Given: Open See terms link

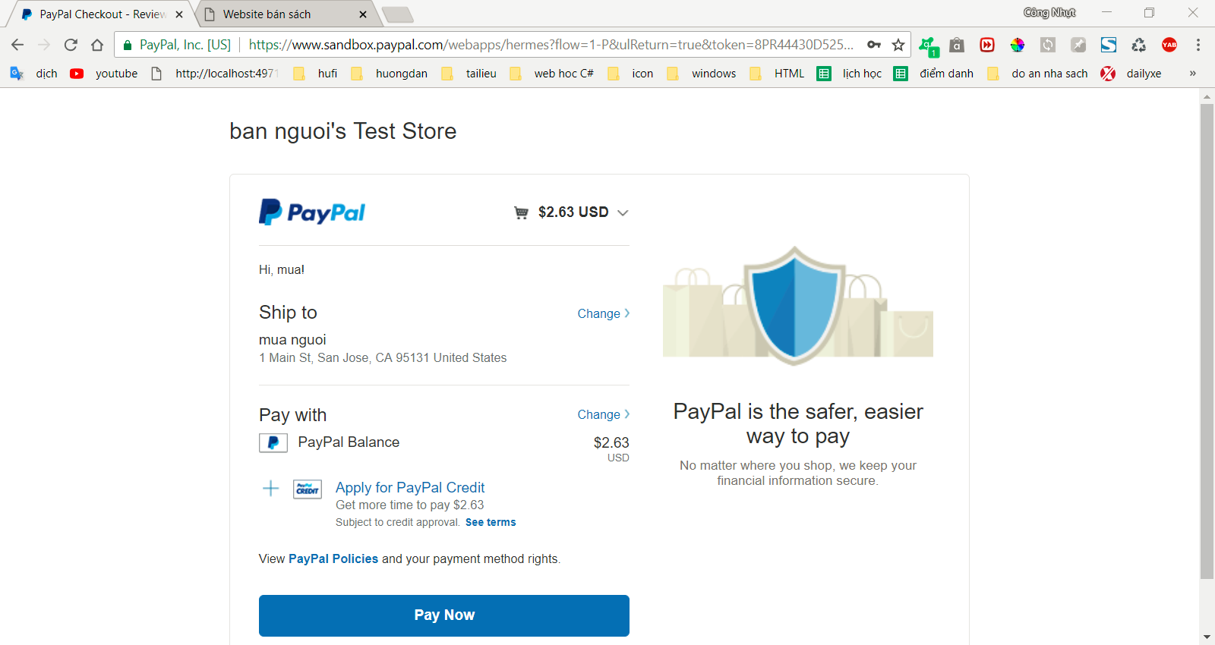Looking at the screenshot, I should click(491, 522).
